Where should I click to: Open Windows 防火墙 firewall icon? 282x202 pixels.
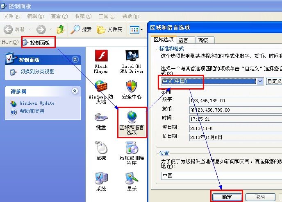coord(101,87)
